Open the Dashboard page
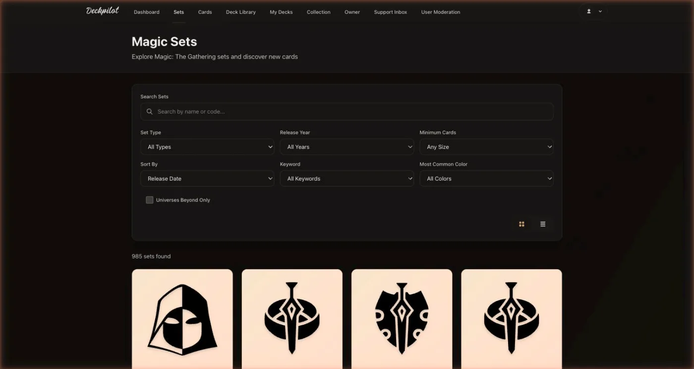Viewport: 694px width, 369px height. (x=147, y=12)
